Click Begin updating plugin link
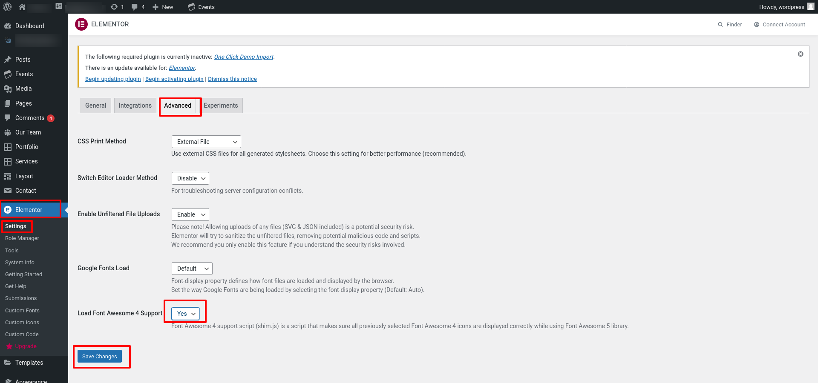The height and width of the screenshot is (383, 818). 113,79
